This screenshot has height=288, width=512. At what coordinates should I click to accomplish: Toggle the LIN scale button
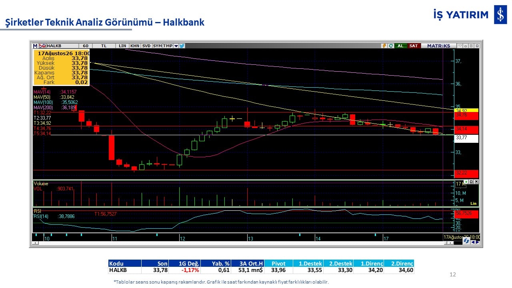point(122,46)
